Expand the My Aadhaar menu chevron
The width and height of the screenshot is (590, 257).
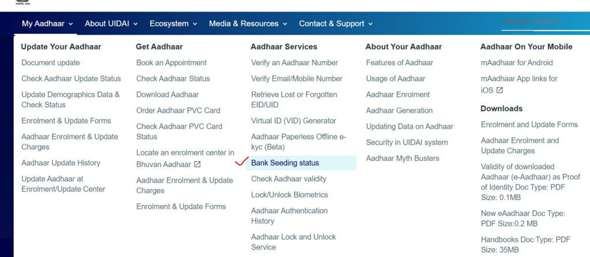[x=71, y=24]
